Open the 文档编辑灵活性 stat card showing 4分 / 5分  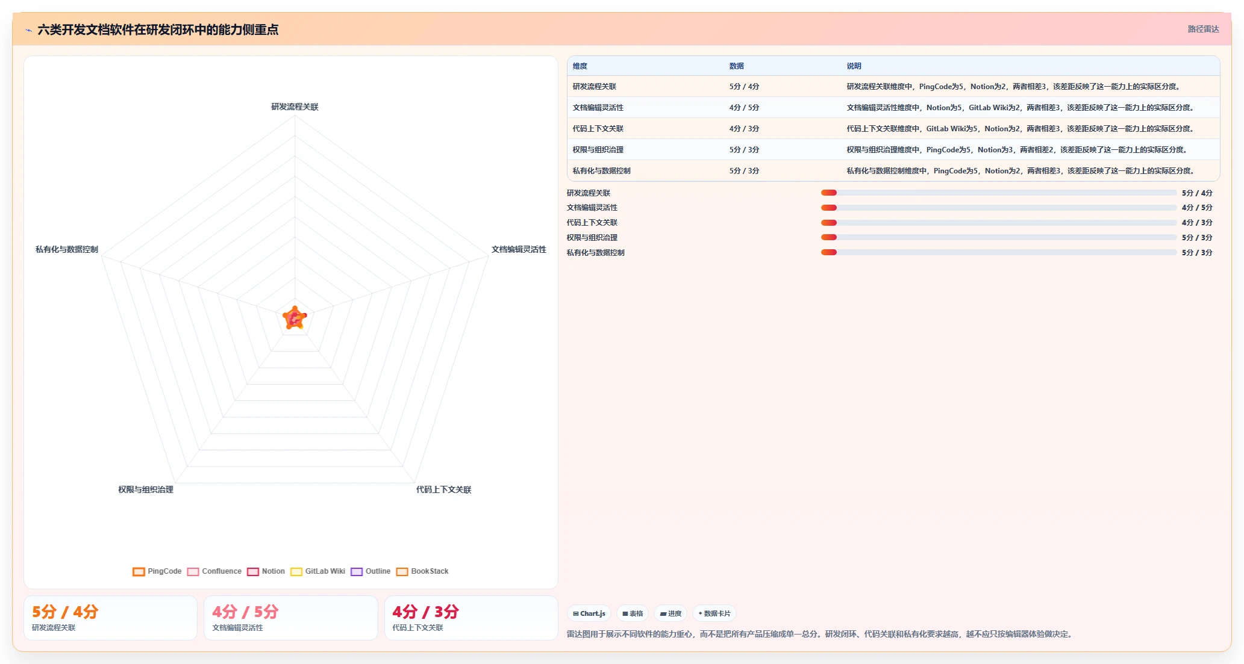click(291, 618)
